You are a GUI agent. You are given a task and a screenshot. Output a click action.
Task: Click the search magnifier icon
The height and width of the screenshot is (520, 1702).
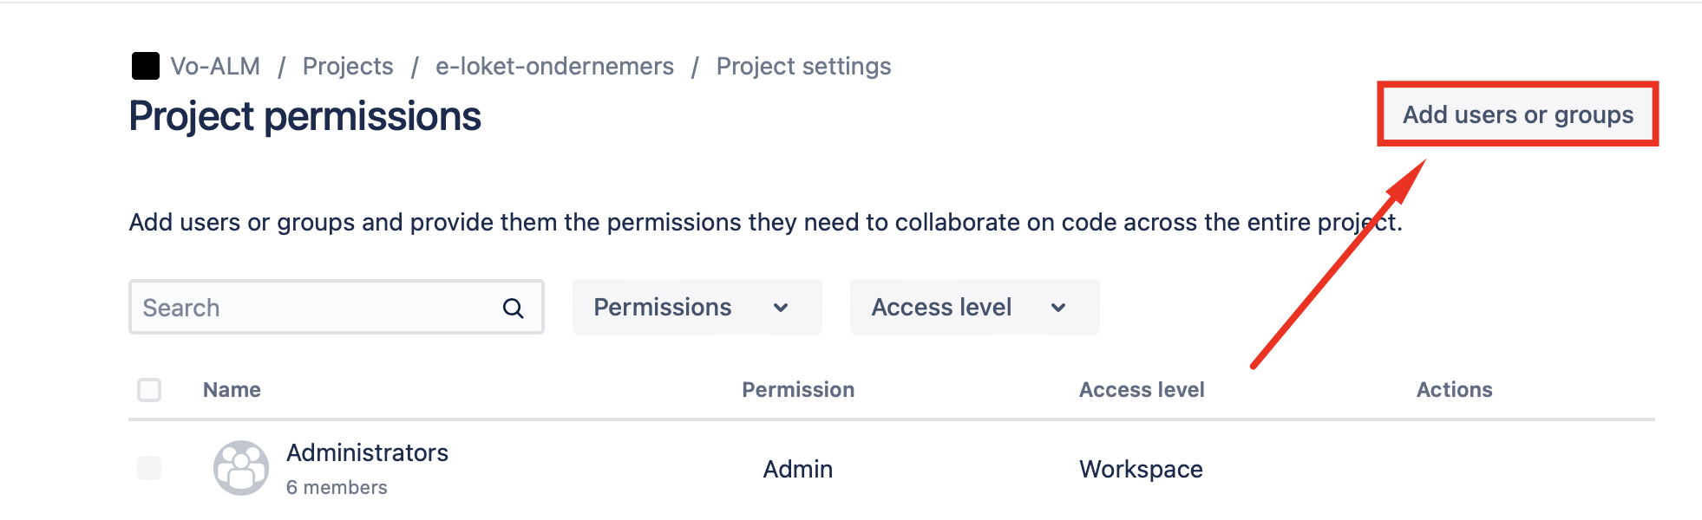513,308
